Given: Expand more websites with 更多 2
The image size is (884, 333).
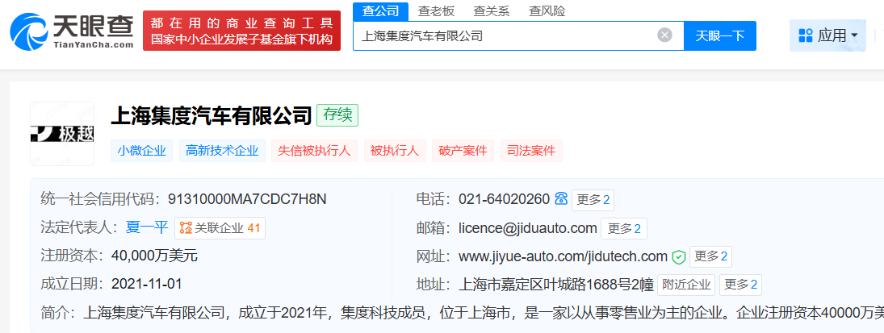Looking at the screenshot, I should [x=710, y=257].
